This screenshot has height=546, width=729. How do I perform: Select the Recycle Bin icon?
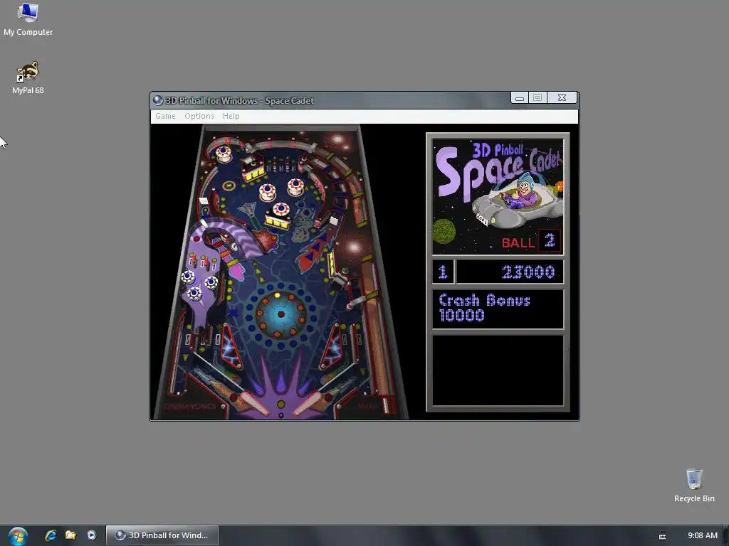tap(694, 486)
